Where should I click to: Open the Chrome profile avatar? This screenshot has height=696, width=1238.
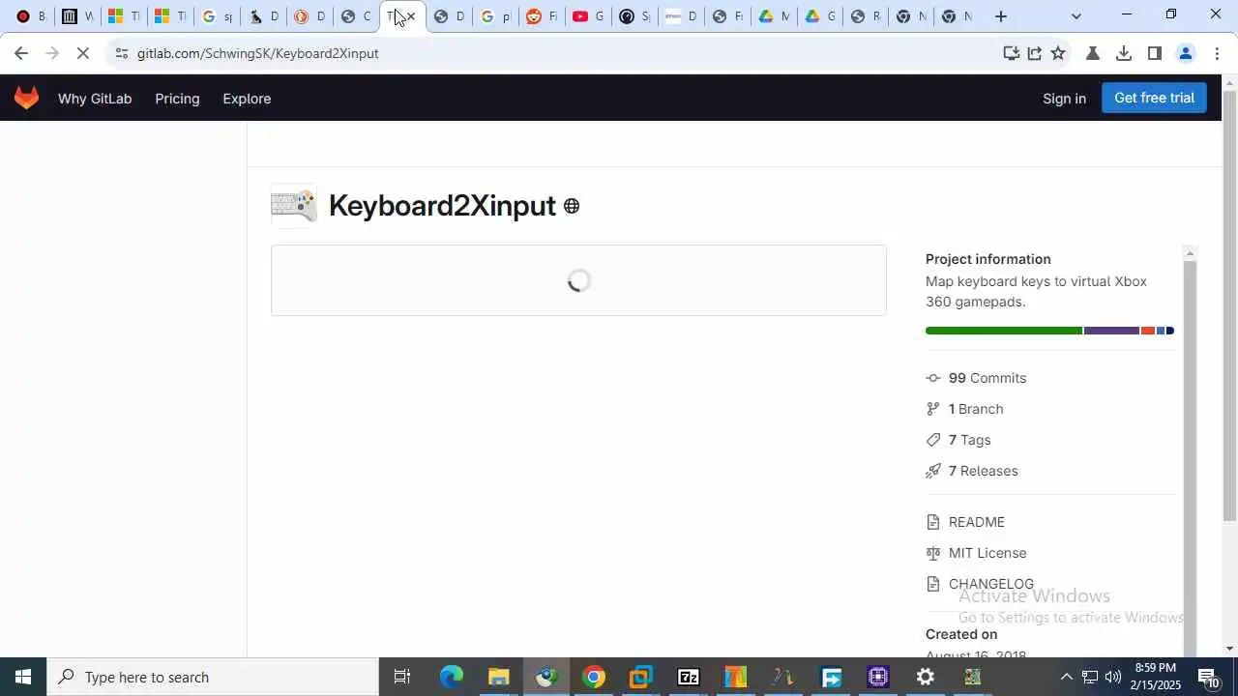point(1186,53)
